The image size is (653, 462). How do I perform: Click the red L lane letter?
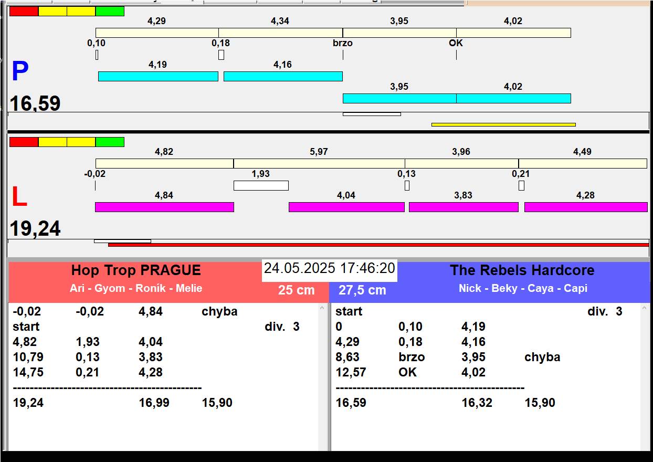pos(19,197)
